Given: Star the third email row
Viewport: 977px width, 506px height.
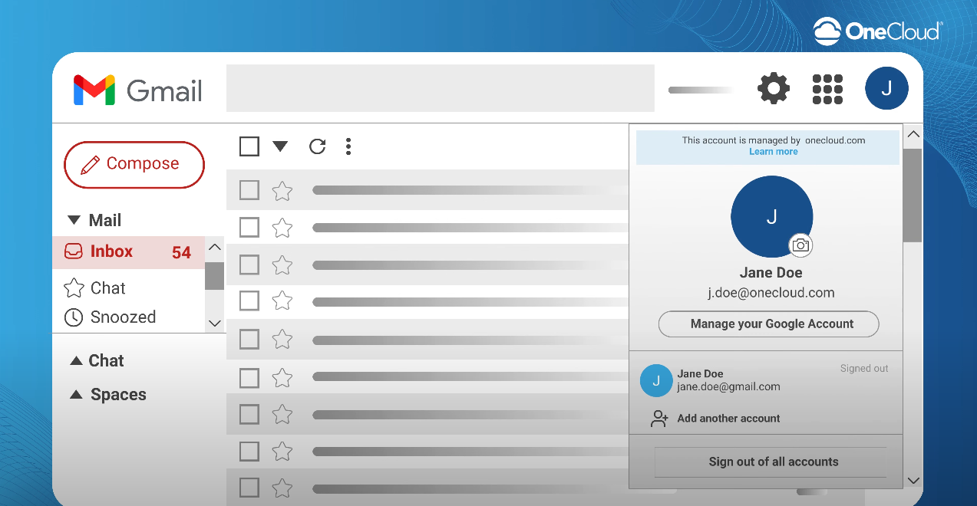Looking at the screenshot, I should point(282,265).
